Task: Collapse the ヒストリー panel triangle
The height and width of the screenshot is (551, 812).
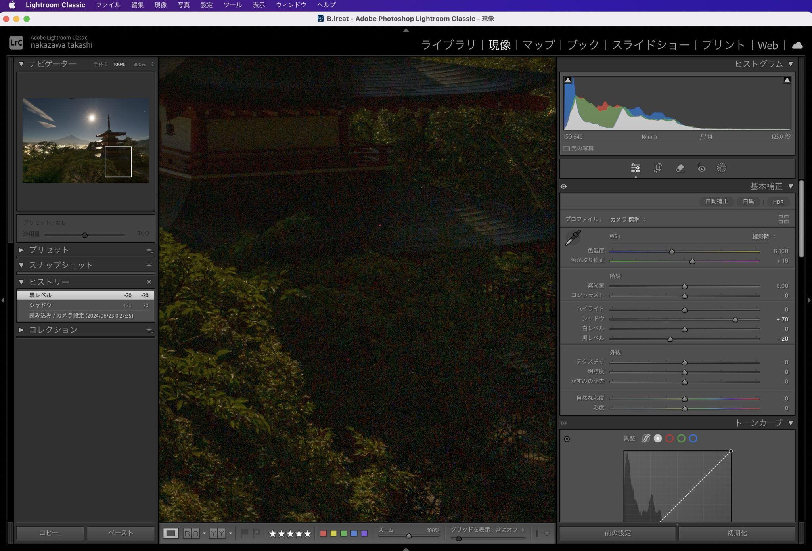Action: click(21, 282)
